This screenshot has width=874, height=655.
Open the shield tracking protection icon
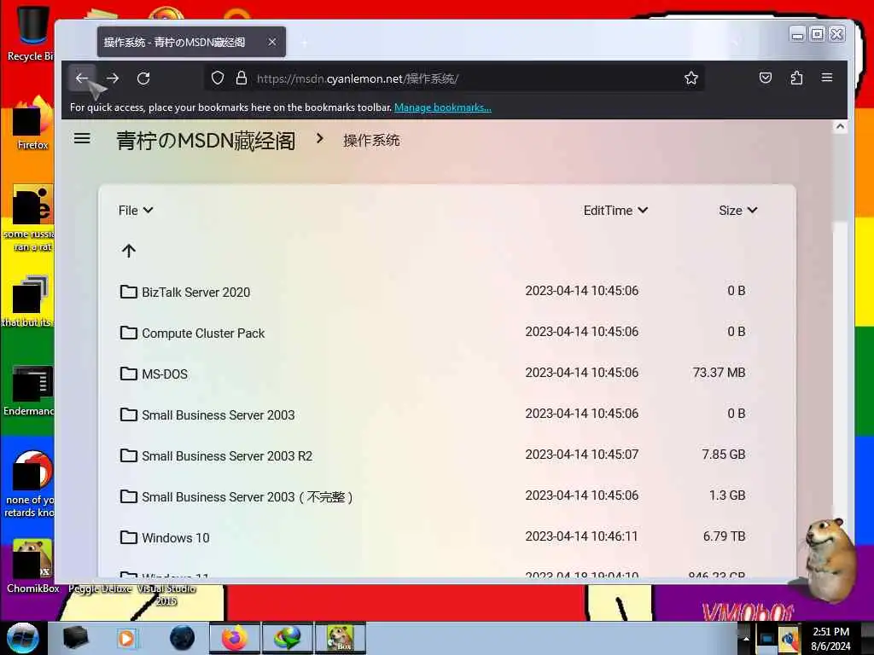218,78
